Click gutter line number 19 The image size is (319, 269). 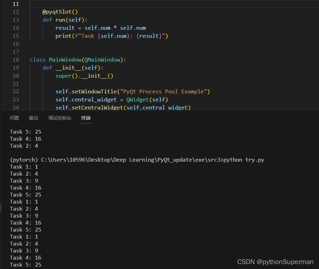(16, 68)
